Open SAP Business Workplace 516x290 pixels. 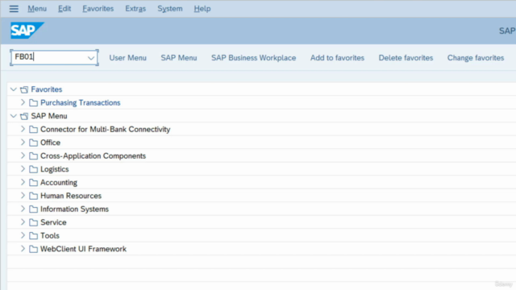click(253, 58)
